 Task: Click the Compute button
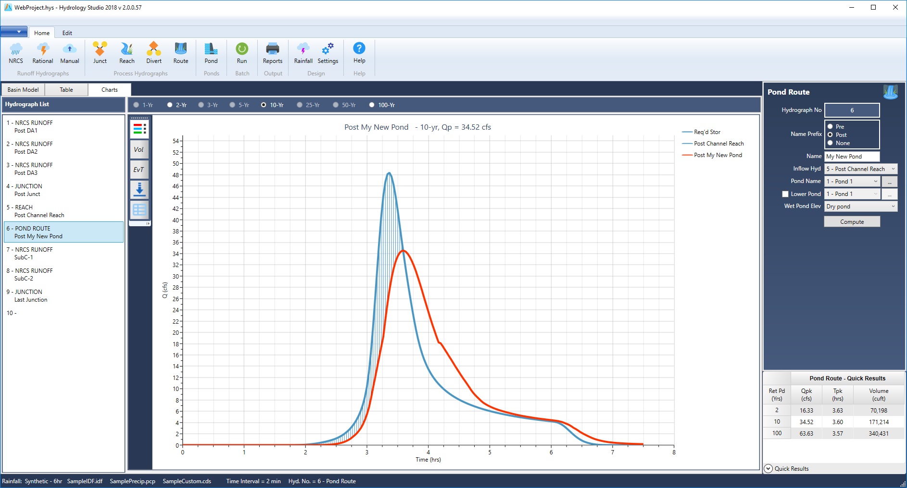(x=852, y=221)
